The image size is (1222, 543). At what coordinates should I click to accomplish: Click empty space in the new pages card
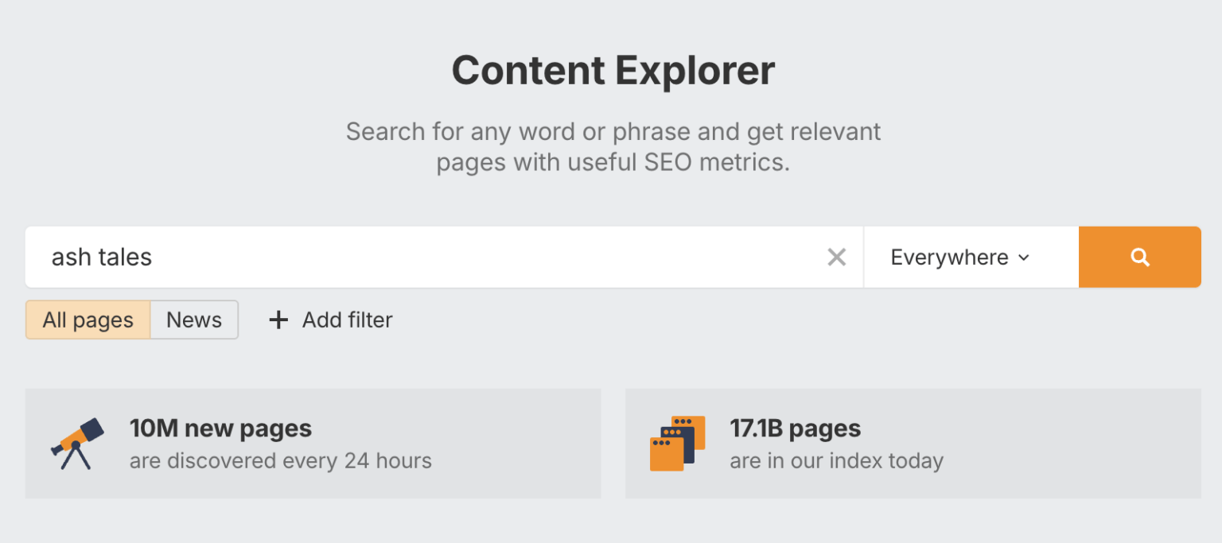pyautogui.click(x=517, y=444)
